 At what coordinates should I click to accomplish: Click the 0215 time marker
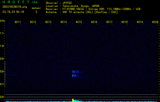click(79, 22)
